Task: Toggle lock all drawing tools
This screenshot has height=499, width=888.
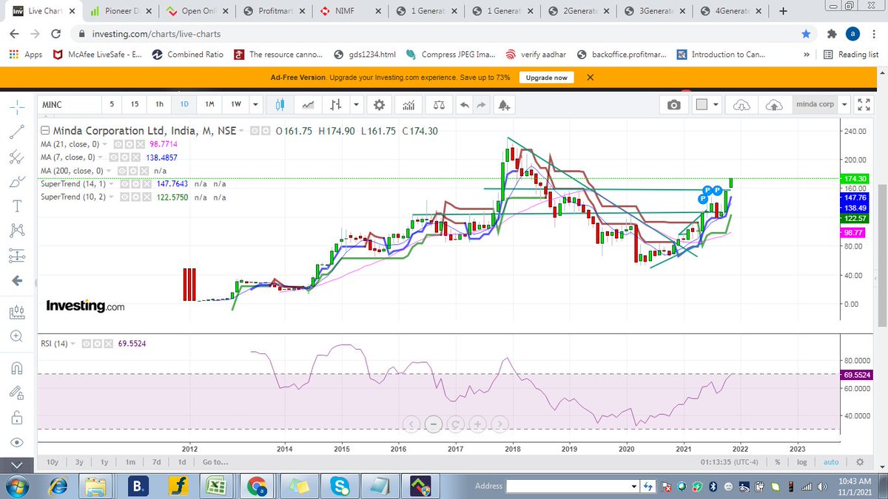Action: click(17, 418)
